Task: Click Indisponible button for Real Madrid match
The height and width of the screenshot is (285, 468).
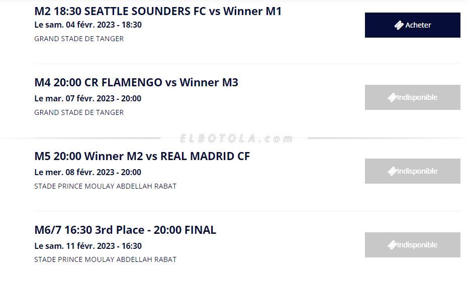Action: click(412, 171)
